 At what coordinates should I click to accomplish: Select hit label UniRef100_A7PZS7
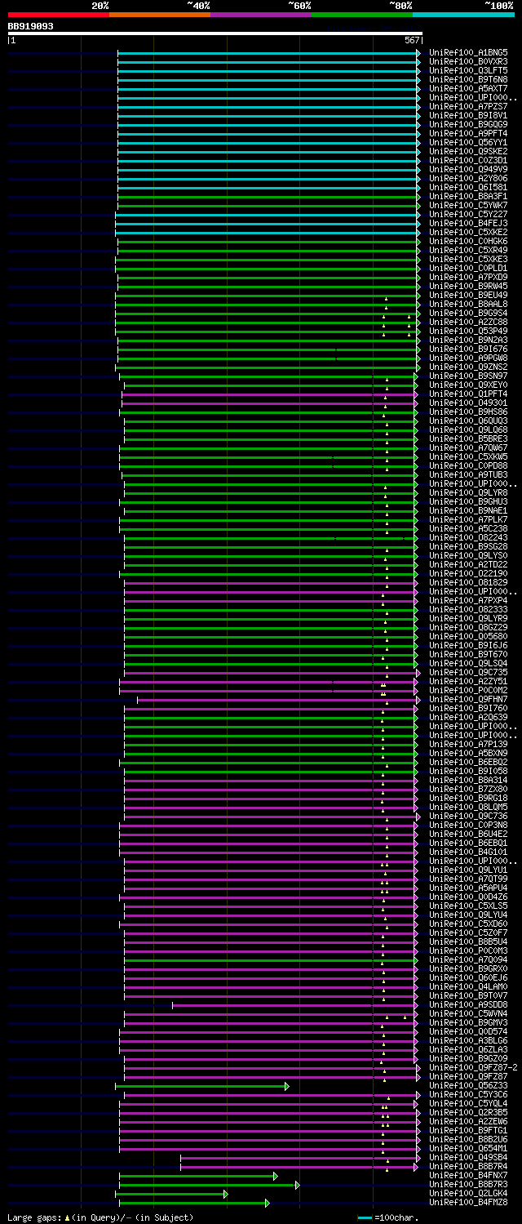click(x=468, y=106)
